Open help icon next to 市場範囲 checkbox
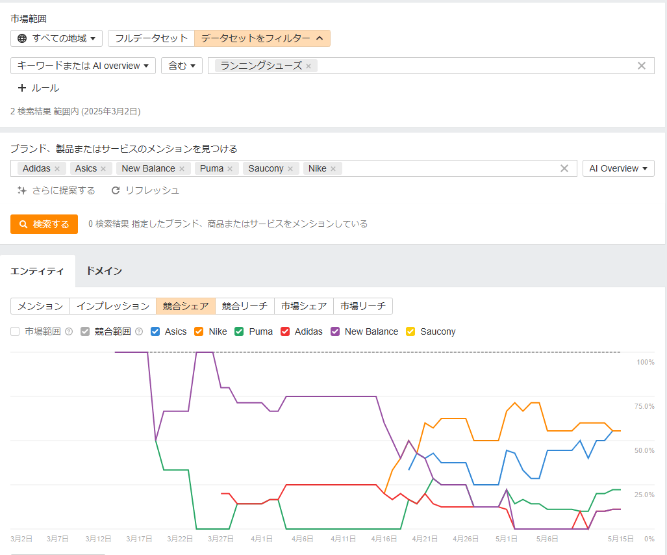Image resolution: width=667 pixels, height=555 pixels. click(x=69, y=331)
